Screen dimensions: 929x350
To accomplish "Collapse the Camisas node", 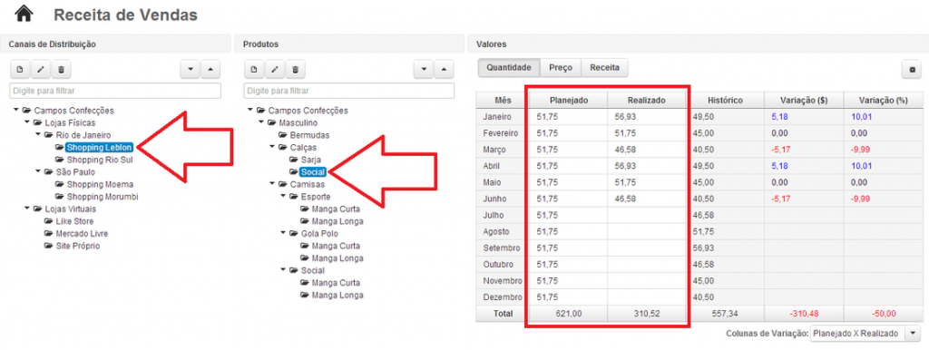I will tap(271, 184).
